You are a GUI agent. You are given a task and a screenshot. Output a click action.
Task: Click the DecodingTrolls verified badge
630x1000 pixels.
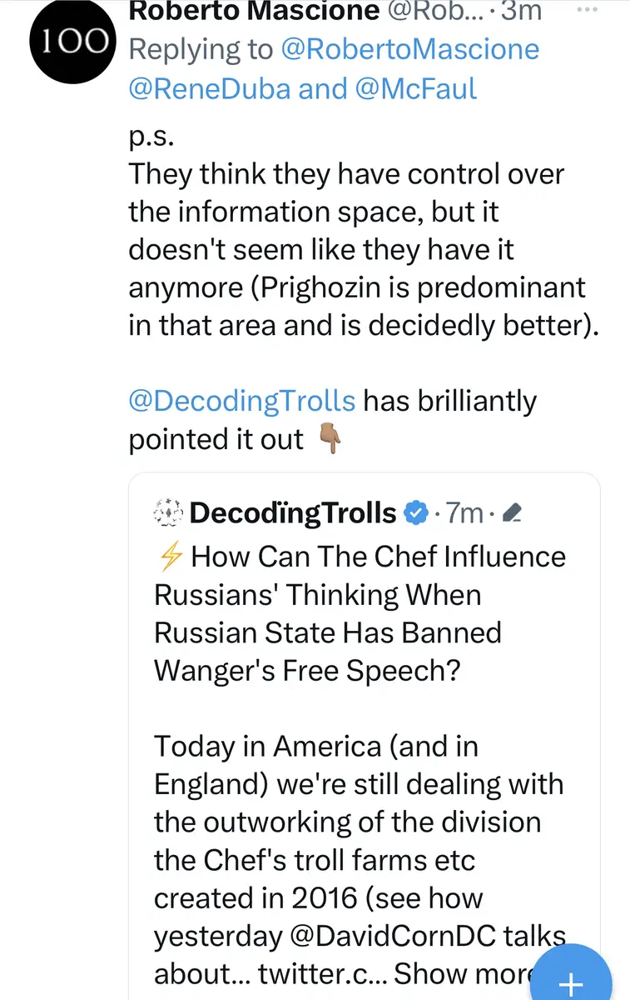point(415,512)
